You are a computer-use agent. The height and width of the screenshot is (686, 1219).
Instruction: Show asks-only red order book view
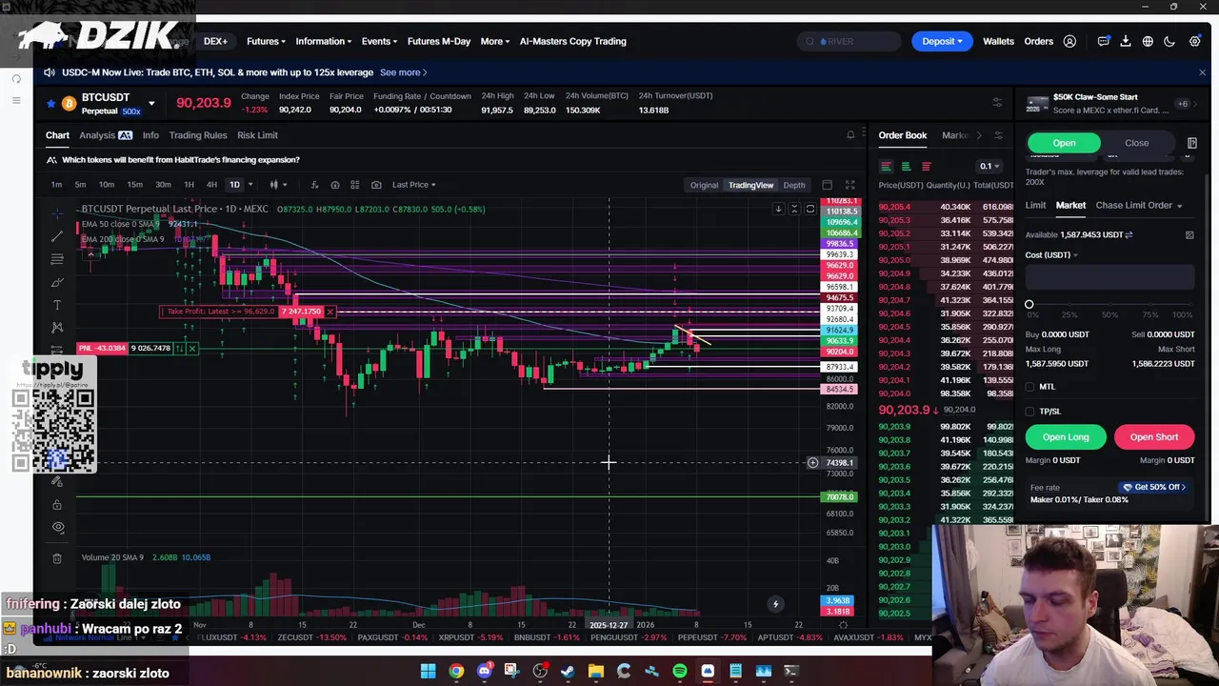pos(926,167)
